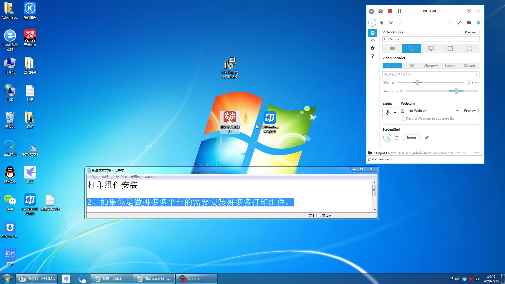Enable Record Webcam to separate file
Image resolution: width=505 pixels, height=284 pixels.
403,119
